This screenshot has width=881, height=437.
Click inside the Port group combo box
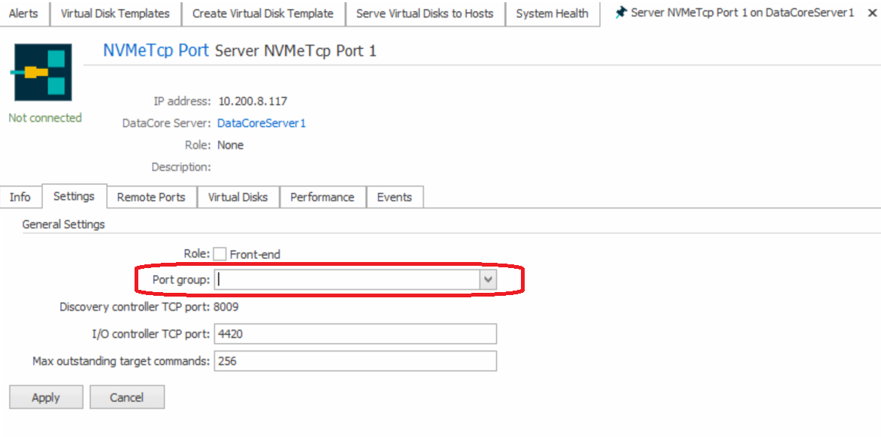coord(347,279)
